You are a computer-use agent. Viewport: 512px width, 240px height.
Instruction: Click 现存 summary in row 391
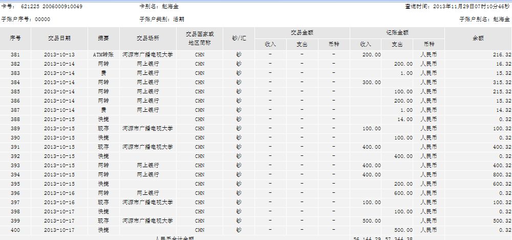click(x=103, y=147)
